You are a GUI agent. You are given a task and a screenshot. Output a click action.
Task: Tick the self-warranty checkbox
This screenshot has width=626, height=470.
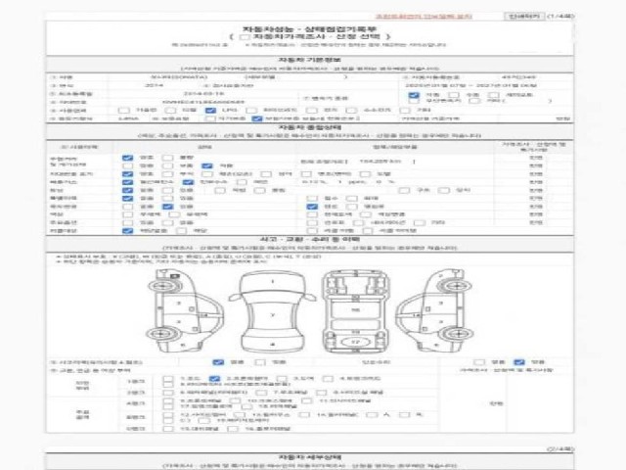pyautogui.click(x=210, y=118)
